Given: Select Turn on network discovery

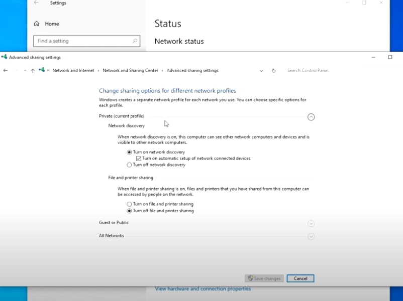Looking at the screenshot, I should [130, 152].
